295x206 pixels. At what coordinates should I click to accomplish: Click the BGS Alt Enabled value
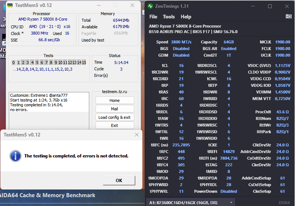tap(229, 49)
